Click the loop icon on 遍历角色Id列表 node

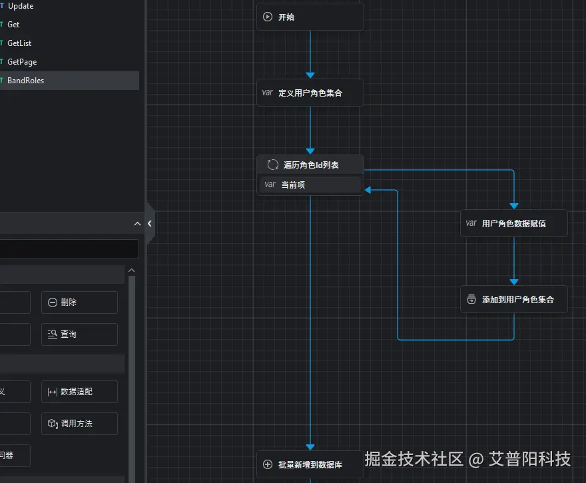272,164
